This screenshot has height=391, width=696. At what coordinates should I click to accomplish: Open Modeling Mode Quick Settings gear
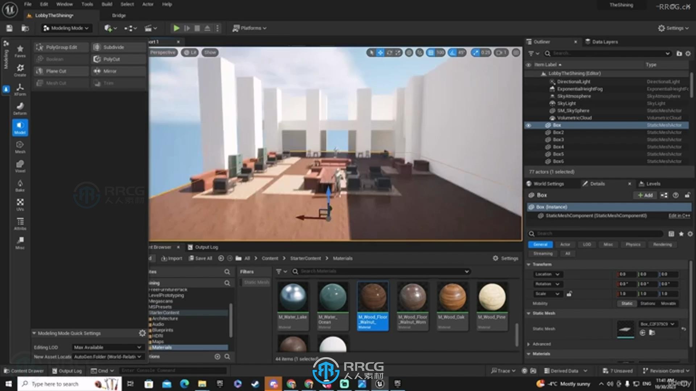142,333
